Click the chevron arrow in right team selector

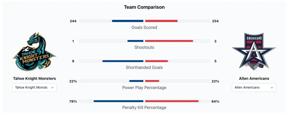pyautogui.click(x=272, y=87)
